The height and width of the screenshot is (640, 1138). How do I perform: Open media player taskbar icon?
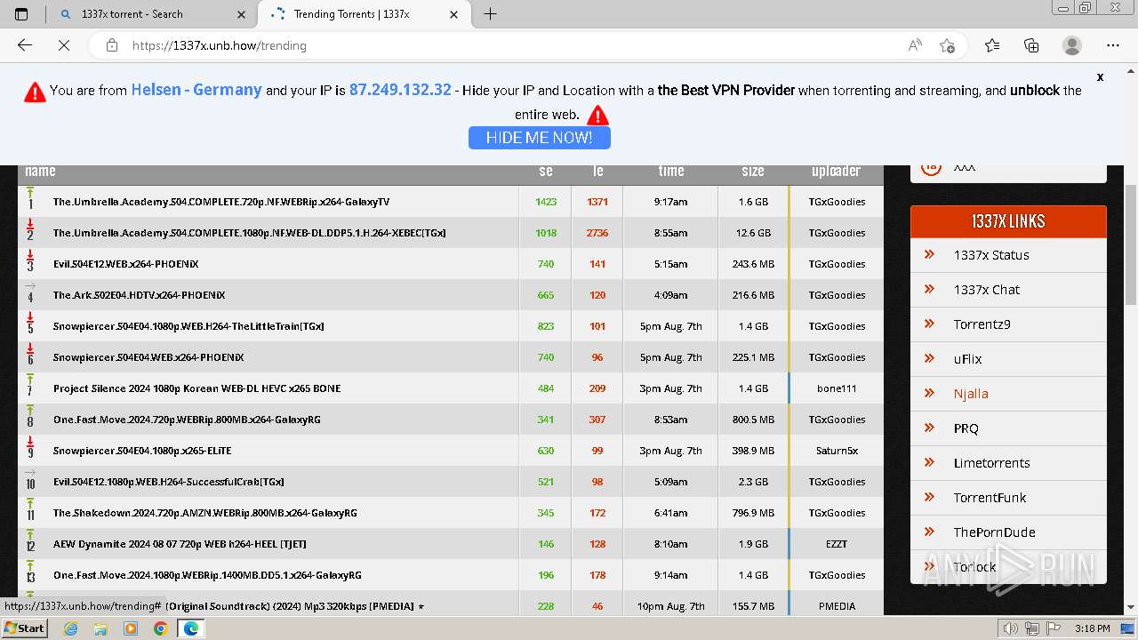point(131,628)
